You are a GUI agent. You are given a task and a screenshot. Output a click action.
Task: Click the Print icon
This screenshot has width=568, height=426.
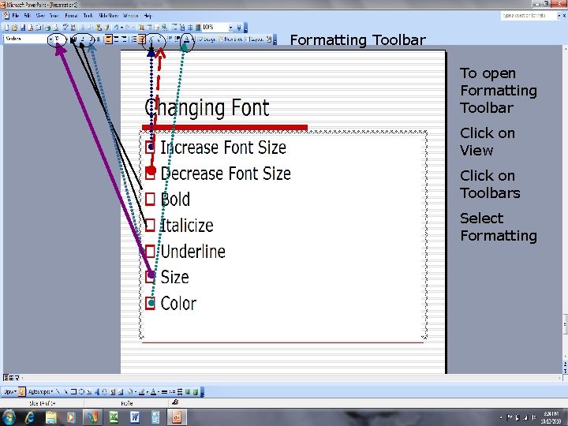(x=47, y=28)
